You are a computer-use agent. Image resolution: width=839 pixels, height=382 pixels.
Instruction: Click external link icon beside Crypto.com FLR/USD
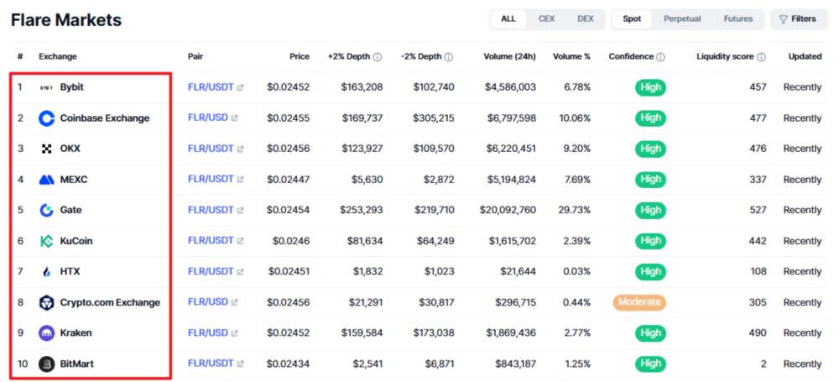[x=234, y=302]
